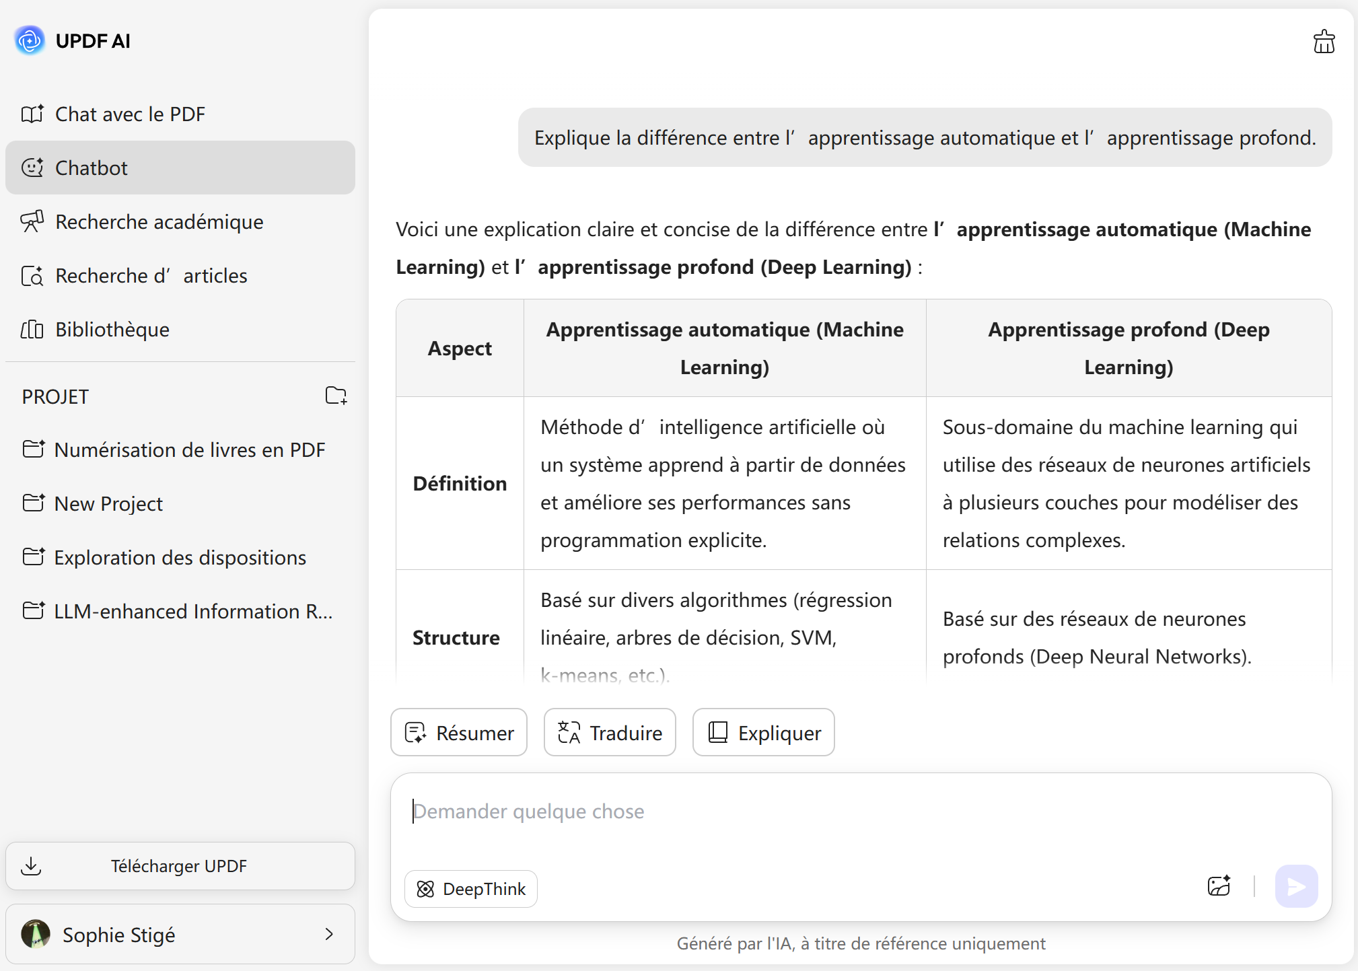The height and width of the screenshot is (971, 1358).
Task: Select Recherche académique in sidebar
Action: (159, 222)
